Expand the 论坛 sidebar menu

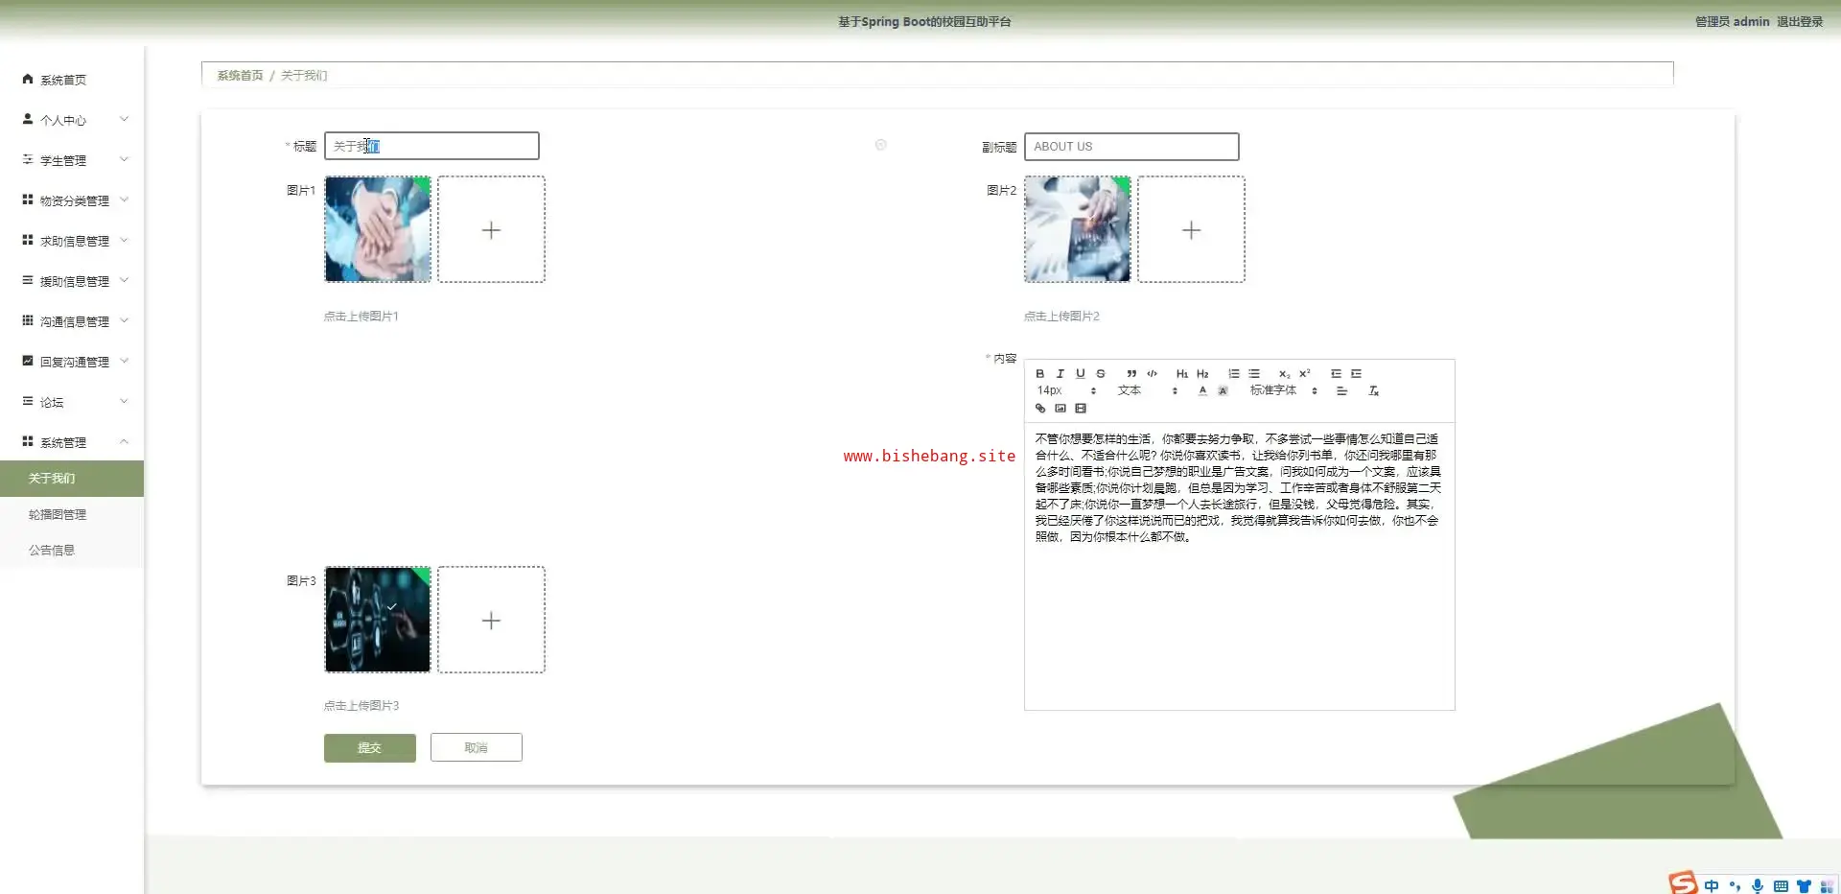(72, 402)
